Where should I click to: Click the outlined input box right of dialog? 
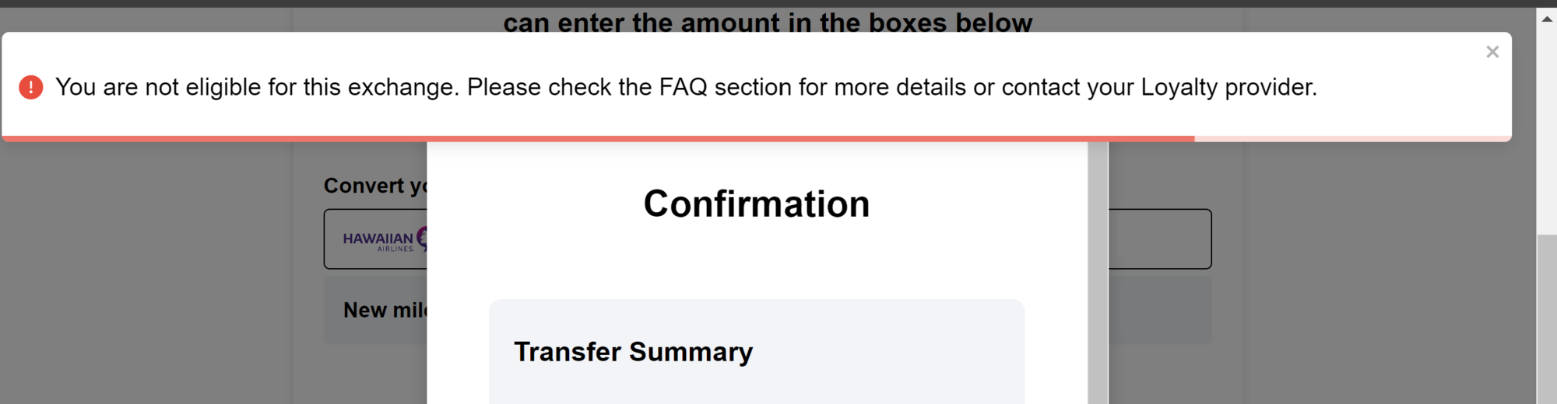(1159, 239)
